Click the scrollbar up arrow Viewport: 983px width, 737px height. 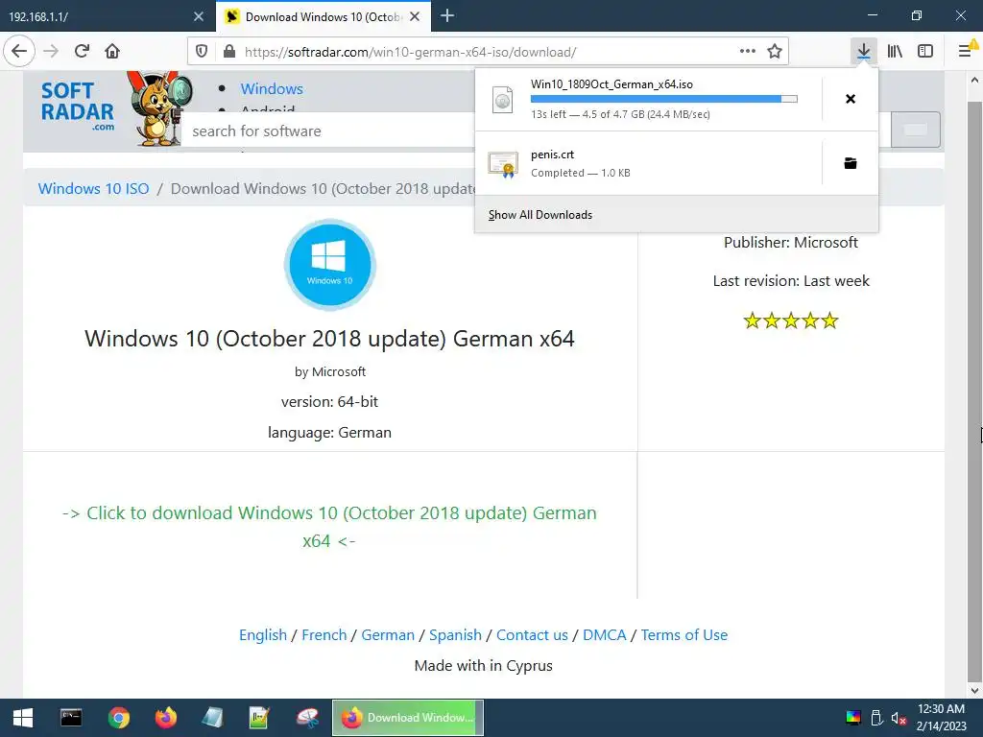[x=975, y=81]
